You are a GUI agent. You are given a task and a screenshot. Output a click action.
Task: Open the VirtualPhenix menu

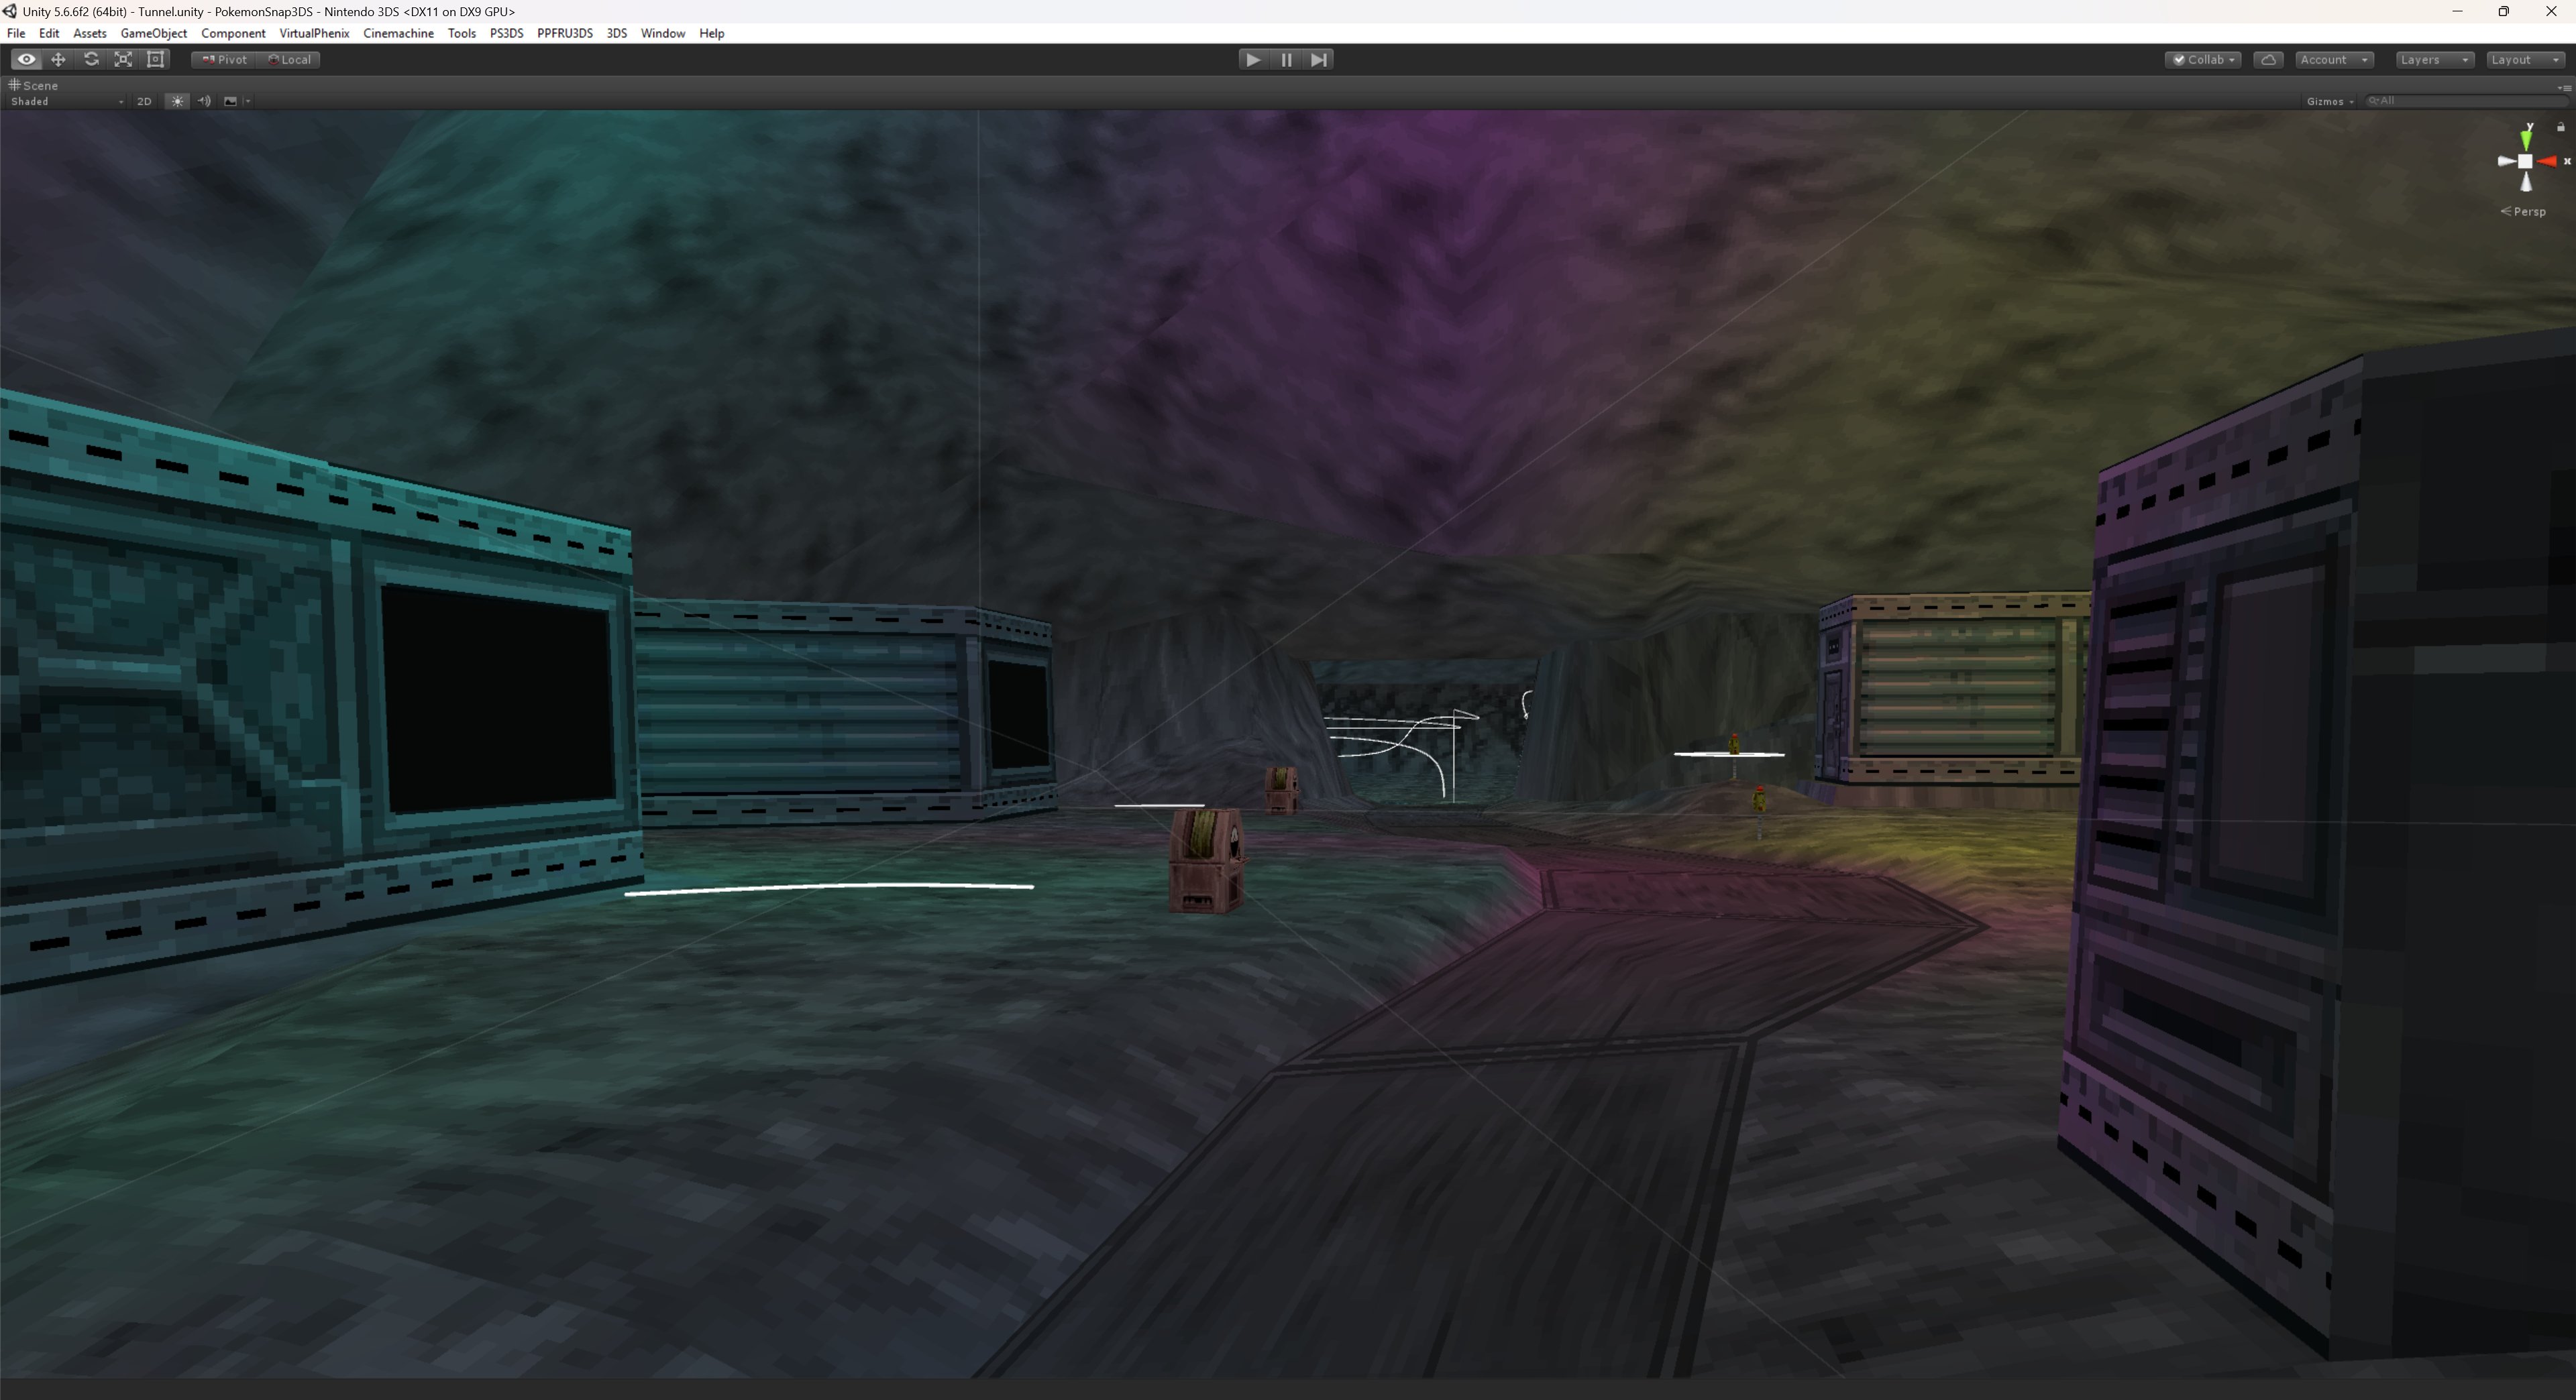coord(314,33)
